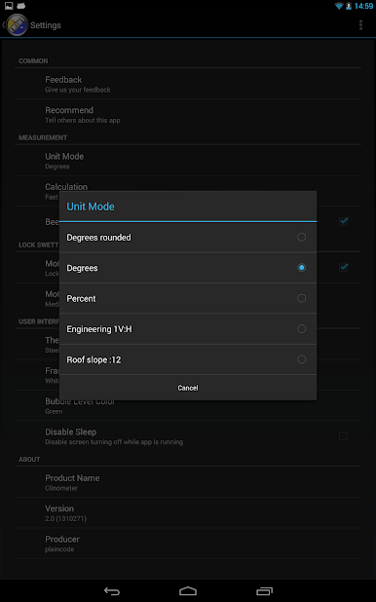Toggle the Disable Sleep checkbox

[x=343, y=435]
